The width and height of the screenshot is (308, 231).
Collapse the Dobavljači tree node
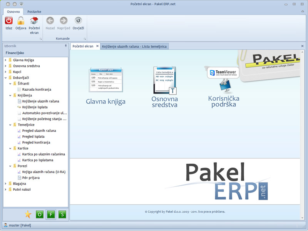(x=5, y=78)
